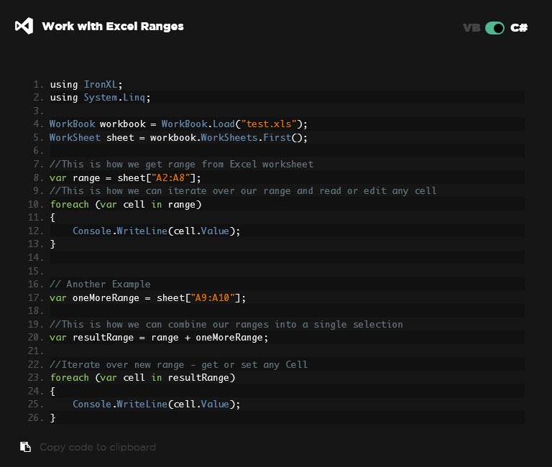
Task: Click the 'Work with Excel Ranges' title
Action: (x=113, y=27)
